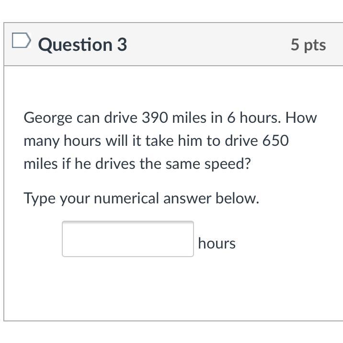Click the numerical answer input box

(x=128, y=239)
